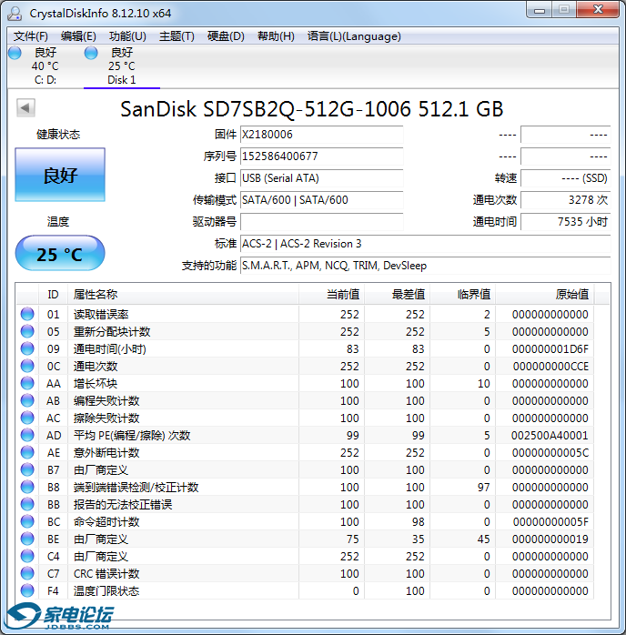Click the 临界值 column header
This screenshot has height=635, width=626.
[463, 295]
